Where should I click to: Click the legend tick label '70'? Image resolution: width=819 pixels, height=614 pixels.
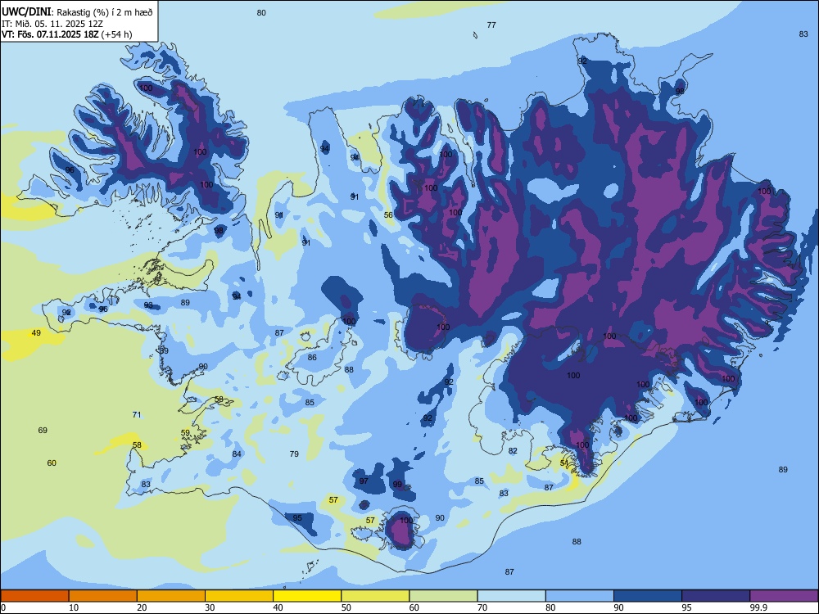482,607
